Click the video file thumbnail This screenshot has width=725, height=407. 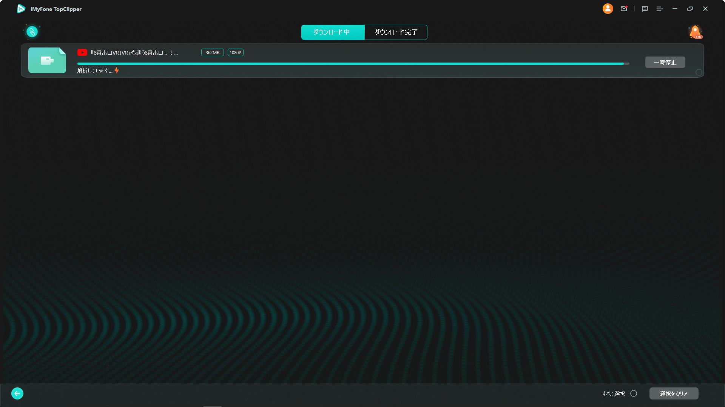47,60
